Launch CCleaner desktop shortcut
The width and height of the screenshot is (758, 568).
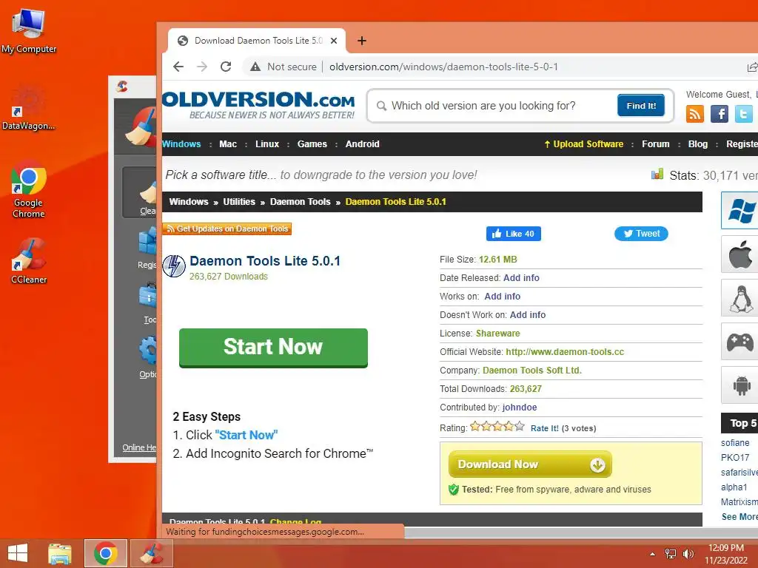point(29,261)
